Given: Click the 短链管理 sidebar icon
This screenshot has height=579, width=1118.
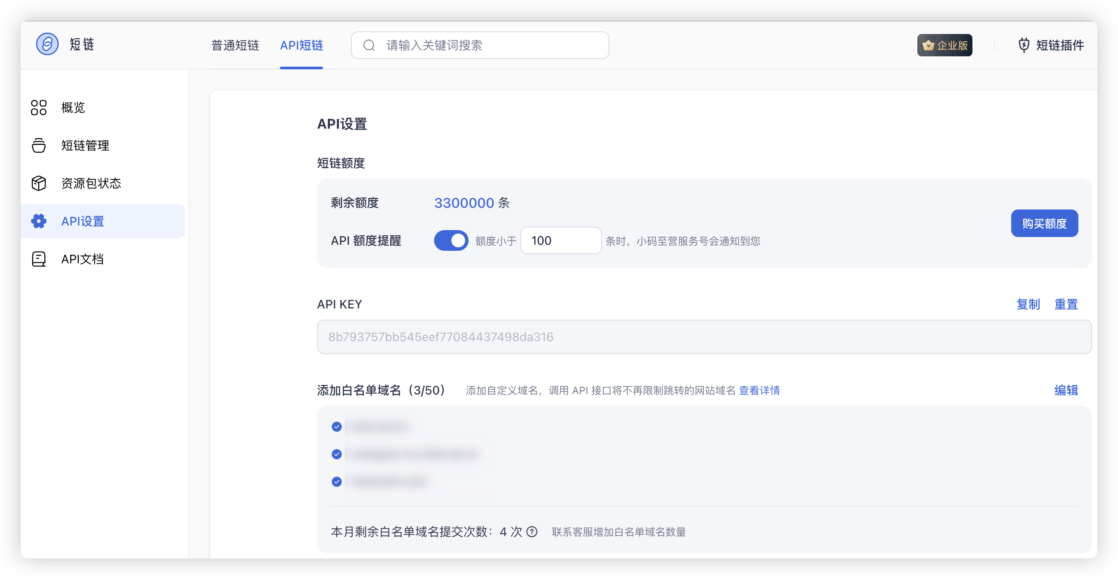Looking at the screenshot, I should point(39,145).
